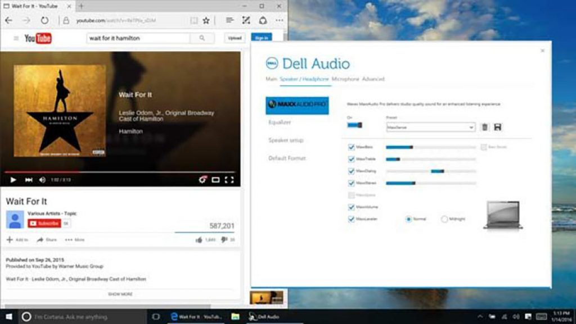Image resolution: width=576 pixels, height=324 pixels.
Task: Click the Dell logo in Dell Audio
Action: click(x=272, y=63)
